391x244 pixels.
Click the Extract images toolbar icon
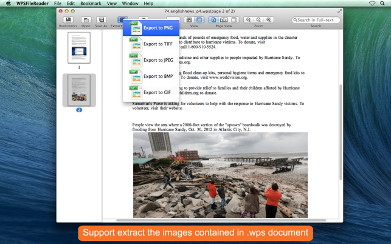pyautogui.click(x=122, y=19)
